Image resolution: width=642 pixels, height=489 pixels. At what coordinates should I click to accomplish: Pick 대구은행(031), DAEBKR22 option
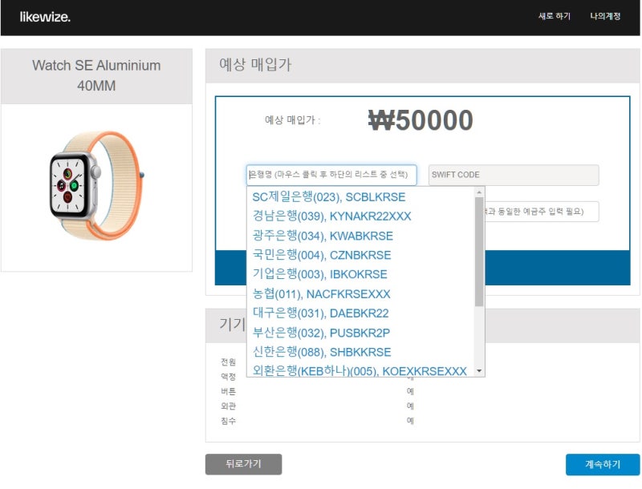pyautogui.click(x=320, y=313)
